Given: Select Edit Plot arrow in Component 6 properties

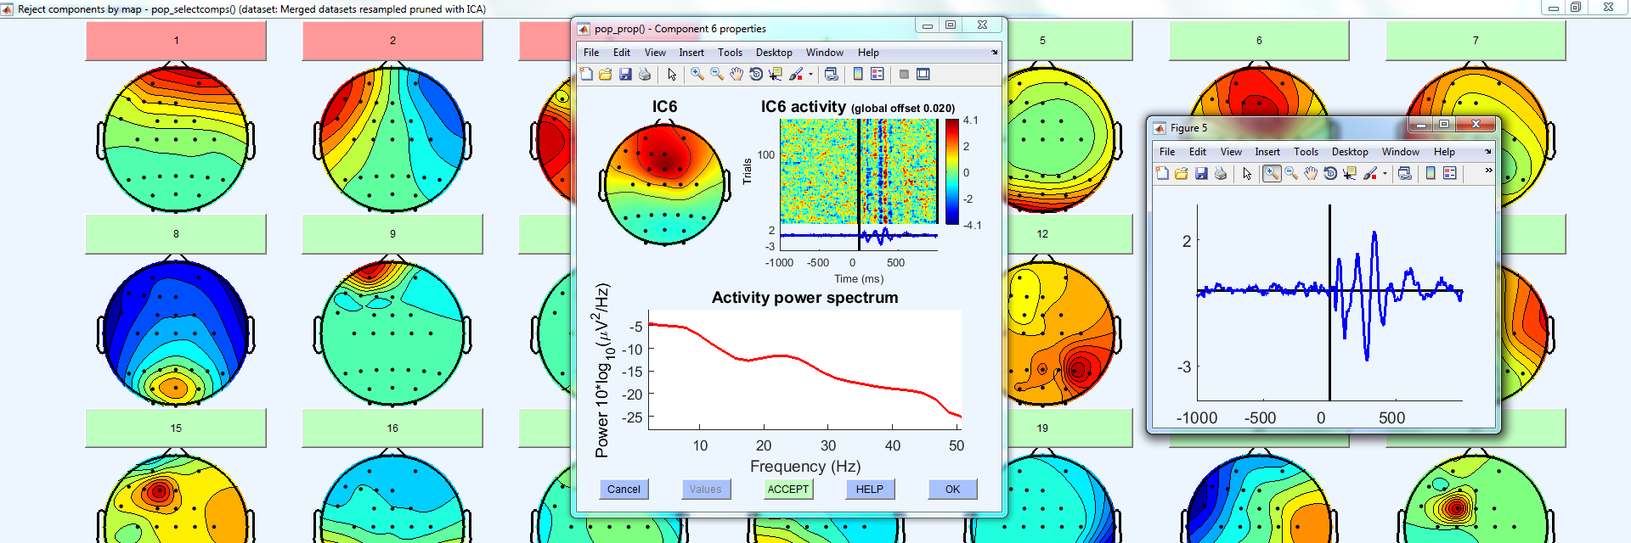Looking at the screenshot, I should coord(672,75).
